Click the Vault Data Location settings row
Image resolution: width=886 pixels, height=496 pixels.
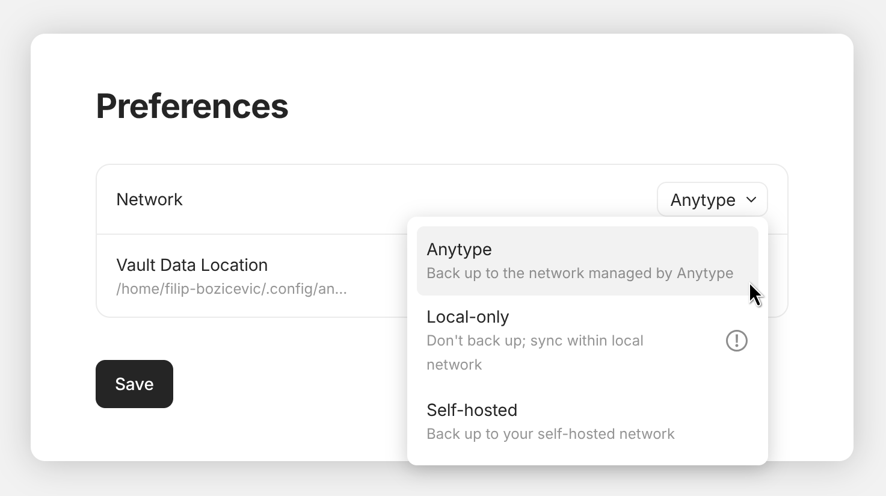tap(253, 276)
